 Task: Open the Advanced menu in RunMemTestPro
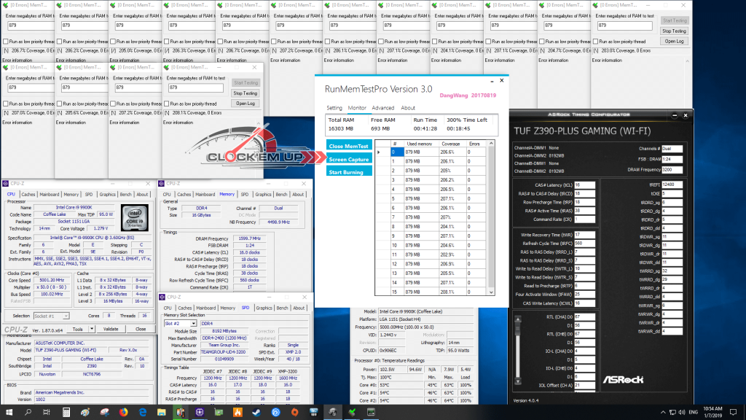[x=383, y=108]
